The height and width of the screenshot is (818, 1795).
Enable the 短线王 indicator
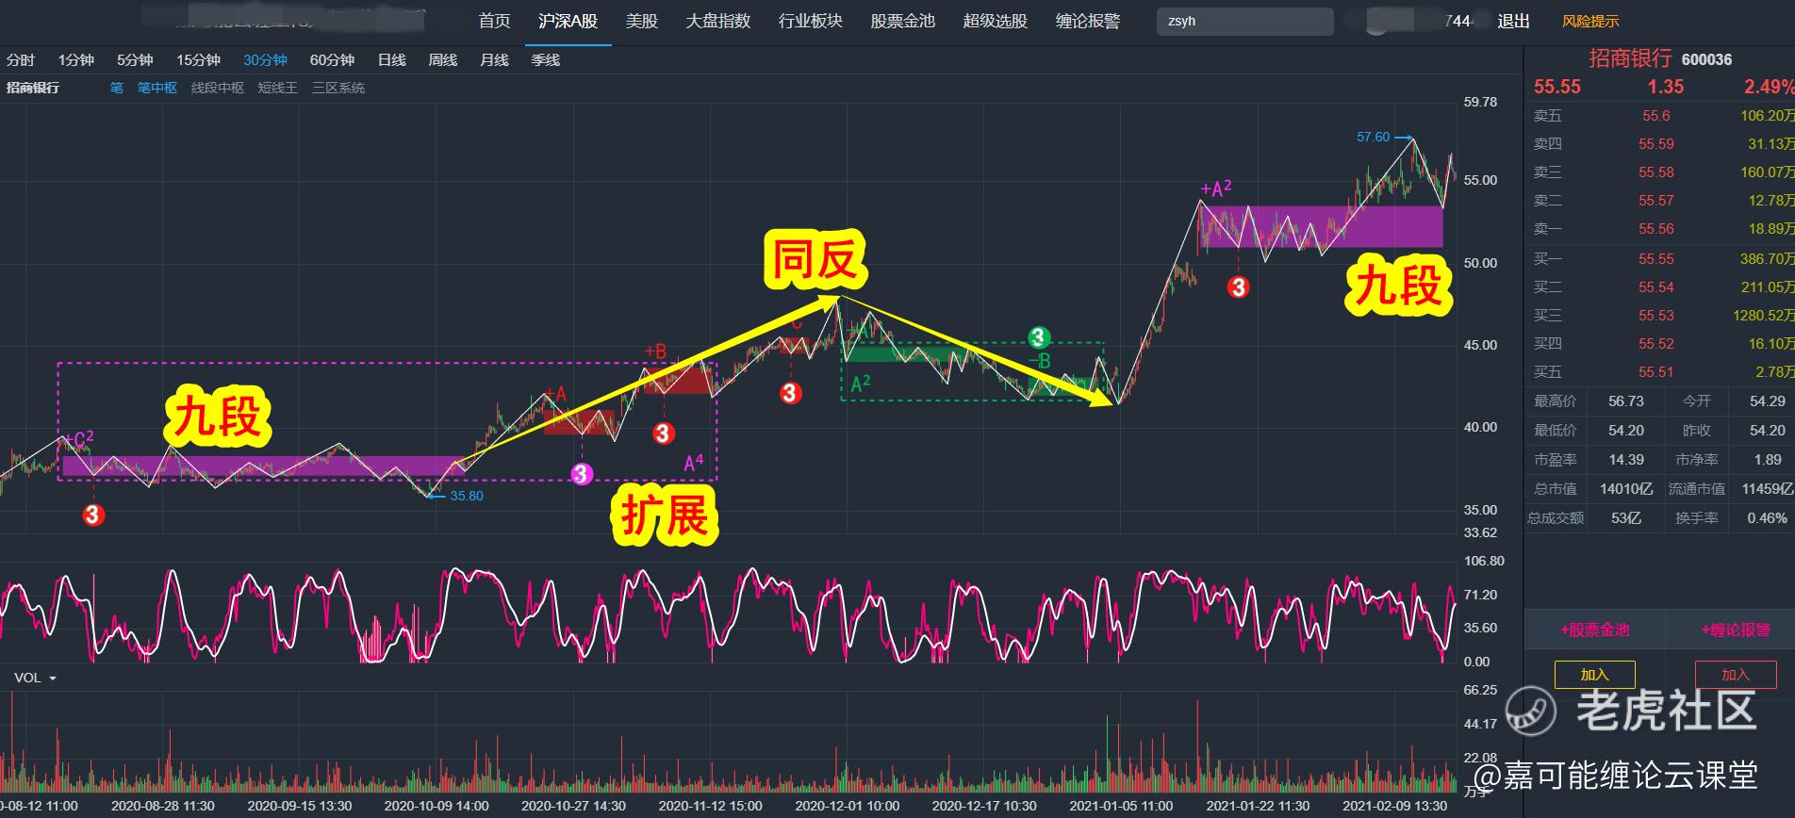pos(278,88)
